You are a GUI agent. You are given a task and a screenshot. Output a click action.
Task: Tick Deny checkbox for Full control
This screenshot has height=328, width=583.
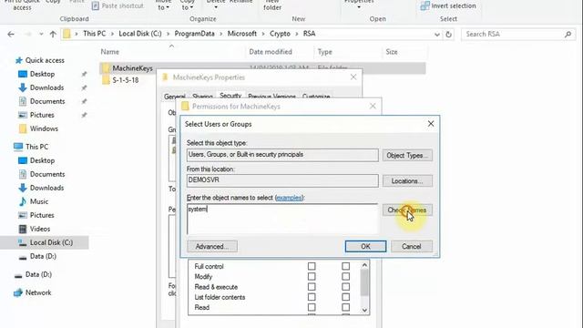(x=346, y=266)
